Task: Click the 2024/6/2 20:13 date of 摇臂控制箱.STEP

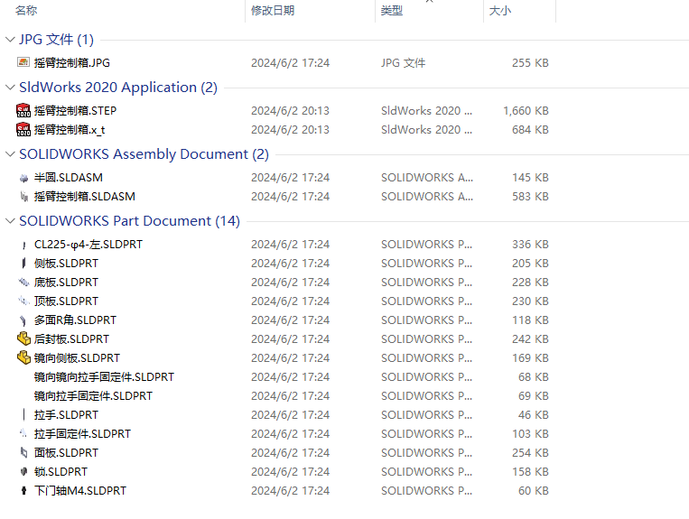Action: tap(290, 111)
